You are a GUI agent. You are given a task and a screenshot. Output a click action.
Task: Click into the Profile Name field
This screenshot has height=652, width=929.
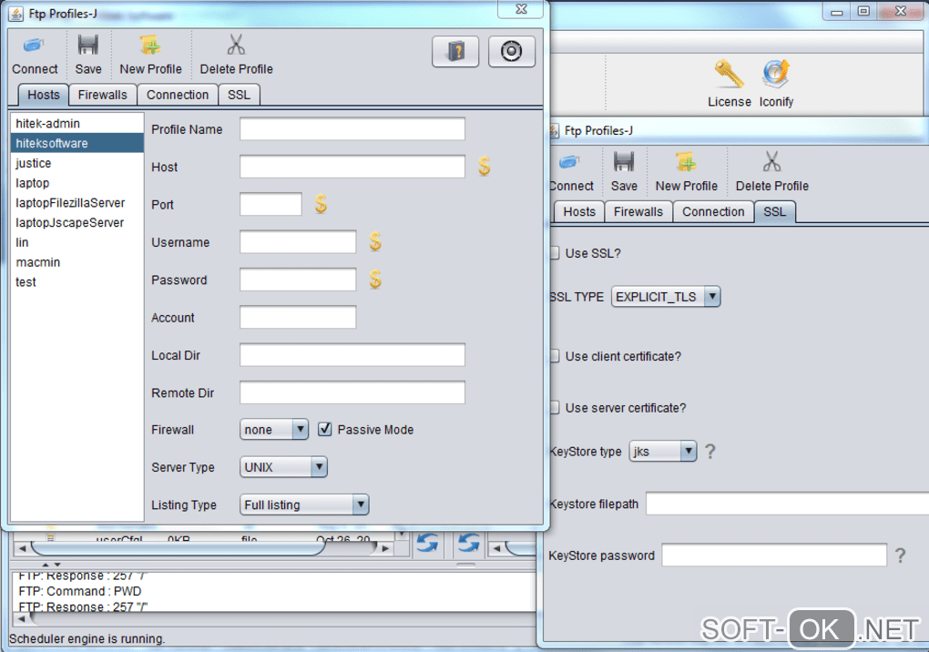pos(352,129)
